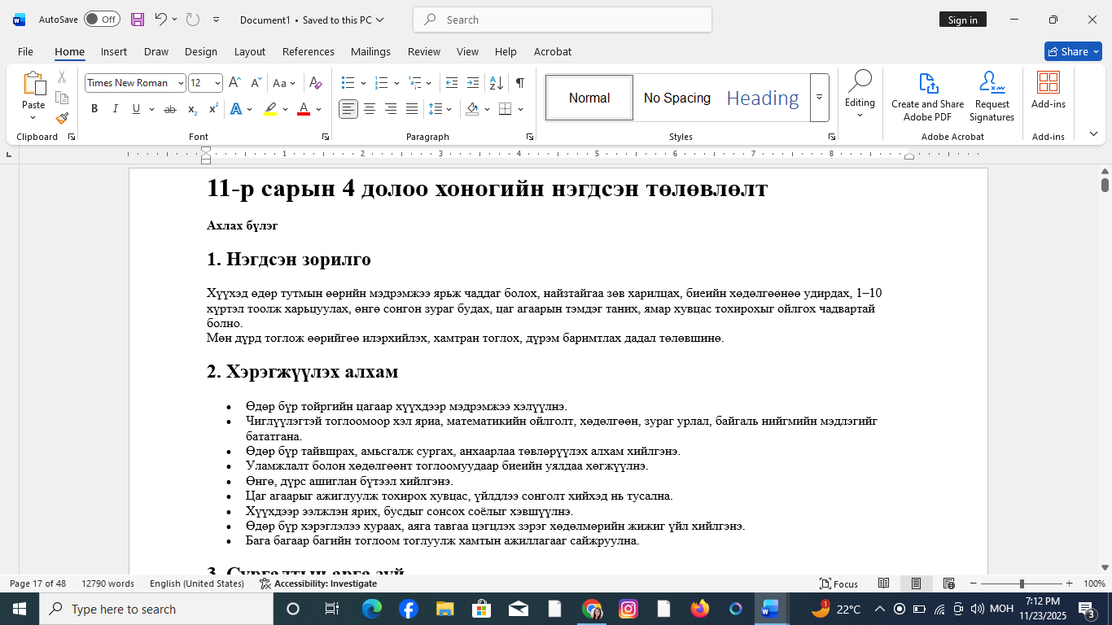Open the Format Painter
Screen dimensions: 1112x625
click(62, 118)
